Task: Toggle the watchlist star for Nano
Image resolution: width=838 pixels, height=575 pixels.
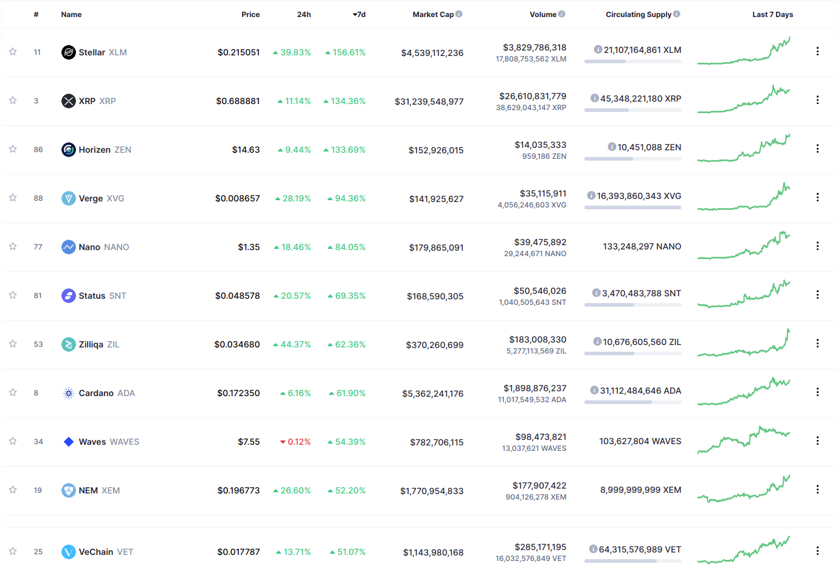Action: 13,246
